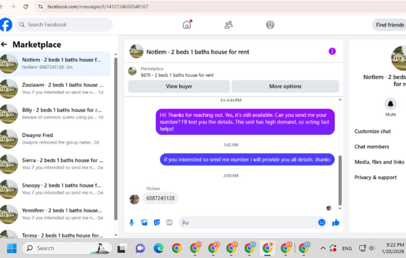
Task: Choose a sticker with the sticker icon
Action: [x=157, y=222]
